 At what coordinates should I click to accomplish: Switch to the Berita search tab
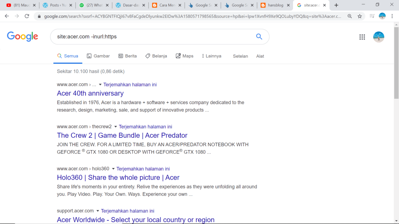[x=127, y=56]
